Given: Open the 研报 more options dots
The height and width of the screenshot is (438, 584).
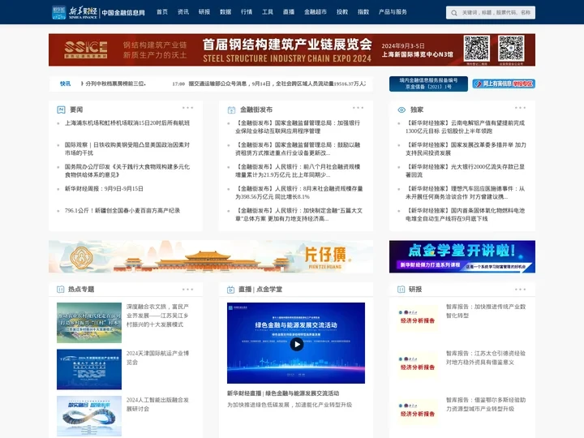Looking at the screenshot, I should click(x=520, y=289).
